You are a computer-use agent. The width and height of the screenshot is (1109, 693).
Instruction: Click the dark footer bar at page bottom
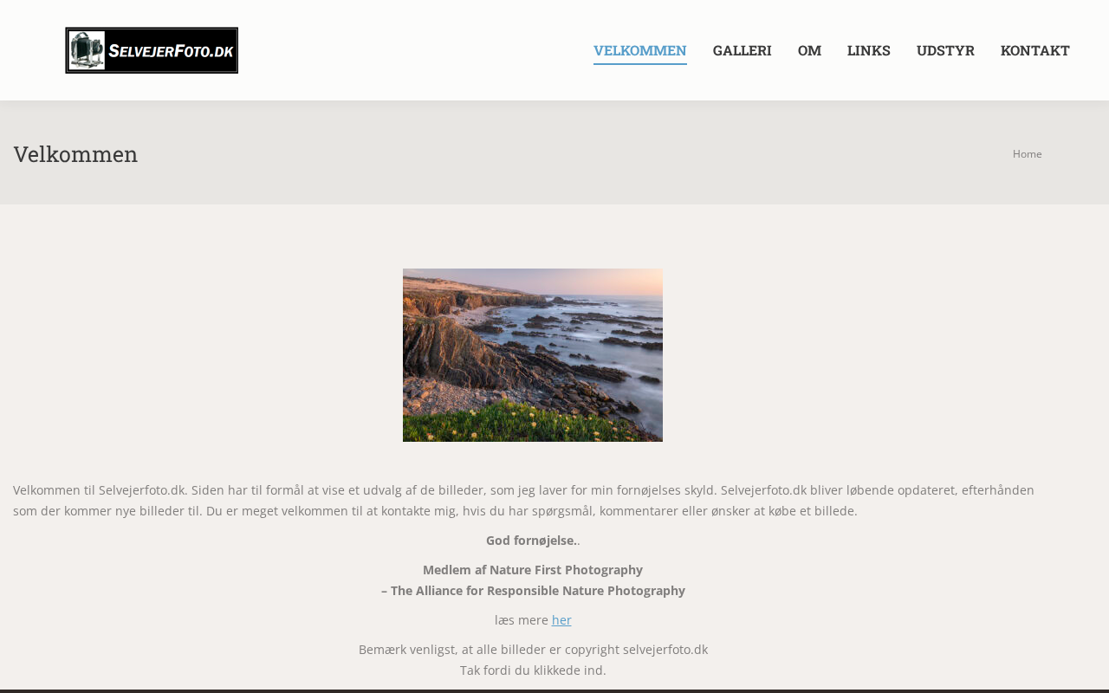[x=554, y=691]
